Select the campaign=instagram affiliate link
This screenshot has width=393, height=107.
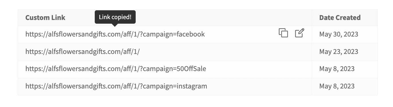[x=116, y=86]
